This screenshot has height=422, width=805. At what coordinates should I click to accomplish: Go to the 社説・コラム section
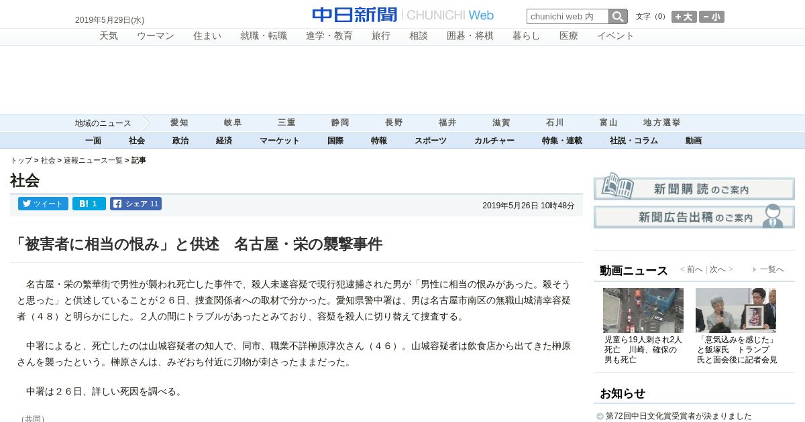(634, 141)
